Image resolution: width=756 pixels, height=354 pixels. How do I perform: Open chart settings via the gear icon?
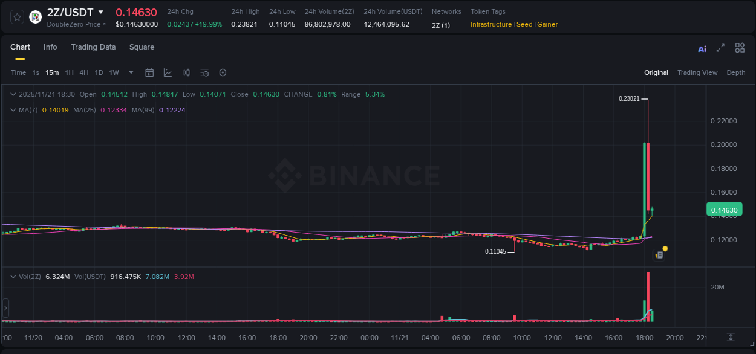click(223, 72)
